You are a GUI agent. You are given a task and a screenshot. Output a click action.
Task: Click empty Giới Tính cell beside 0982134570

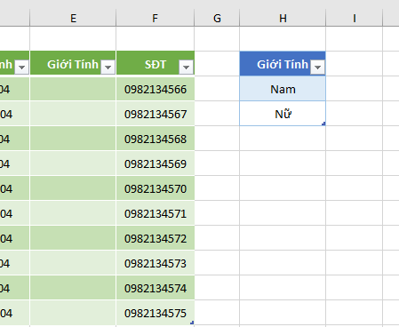click(x=73, y=188)
